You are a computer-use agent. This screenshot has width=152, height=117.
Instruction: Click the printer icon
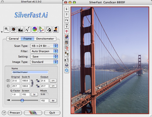point(67,65)
